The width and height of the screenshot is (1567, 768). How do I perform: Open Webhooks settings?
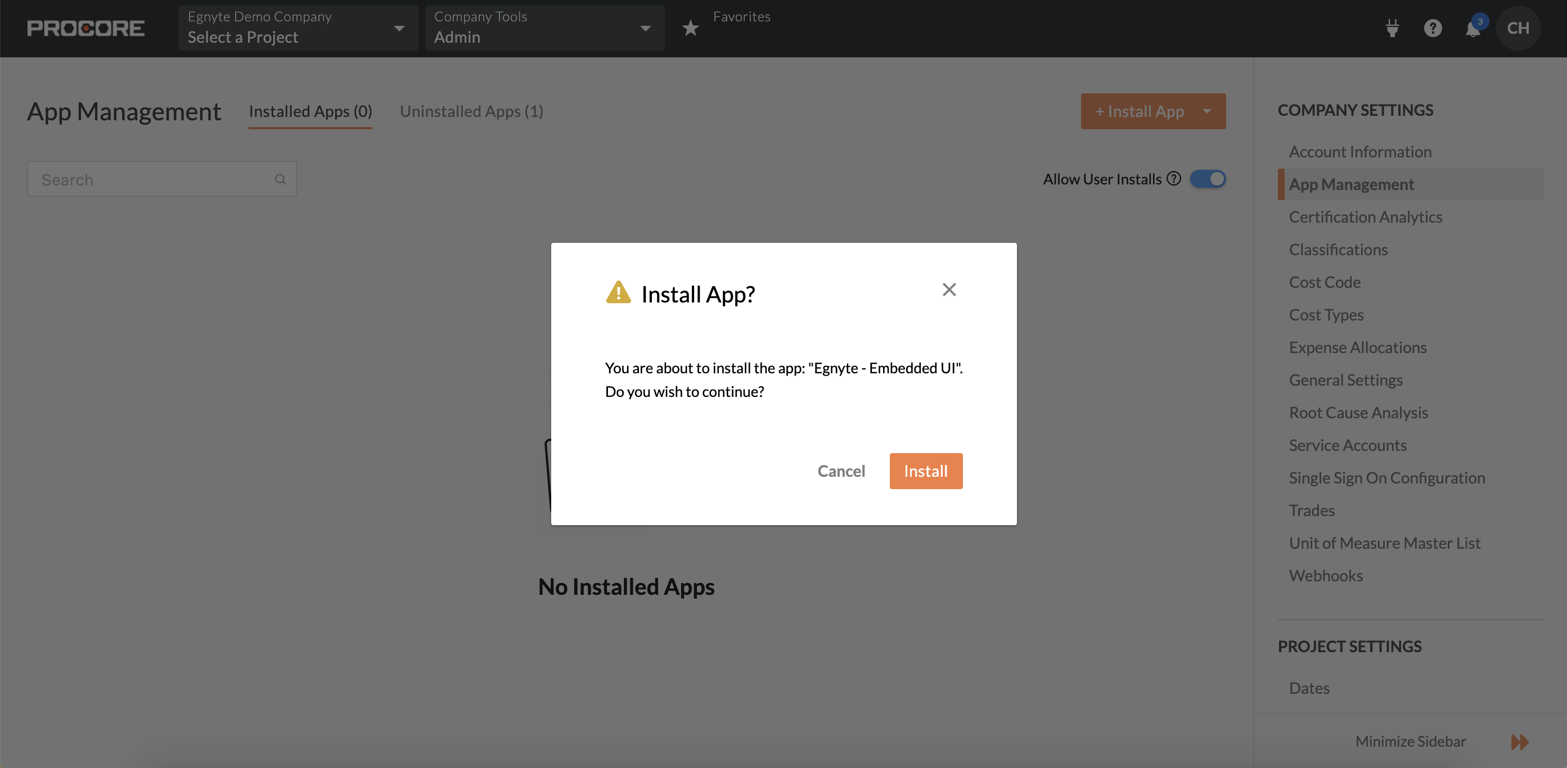coord(1326,575)
